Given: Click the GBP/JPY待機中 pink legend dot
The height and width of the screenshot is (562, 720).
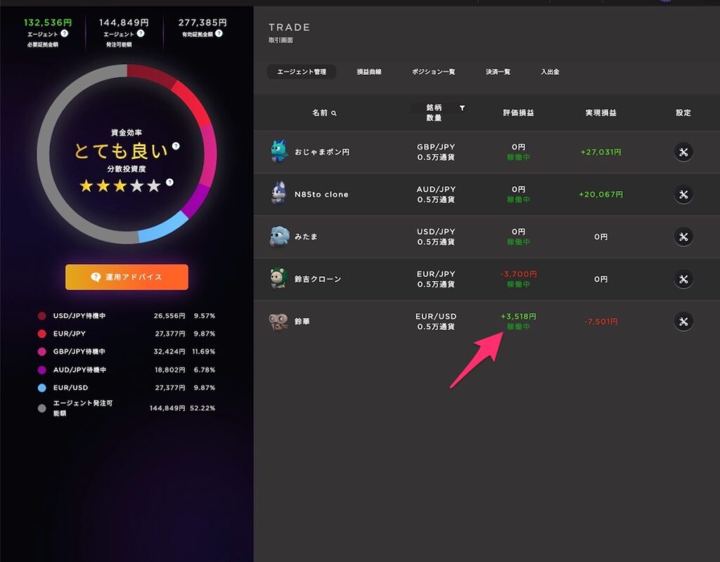Looking at the screenshot, I should coord(41,351).
